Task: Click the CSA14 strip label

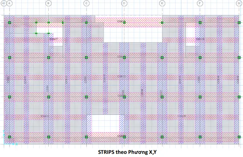Action: [45, 116]
